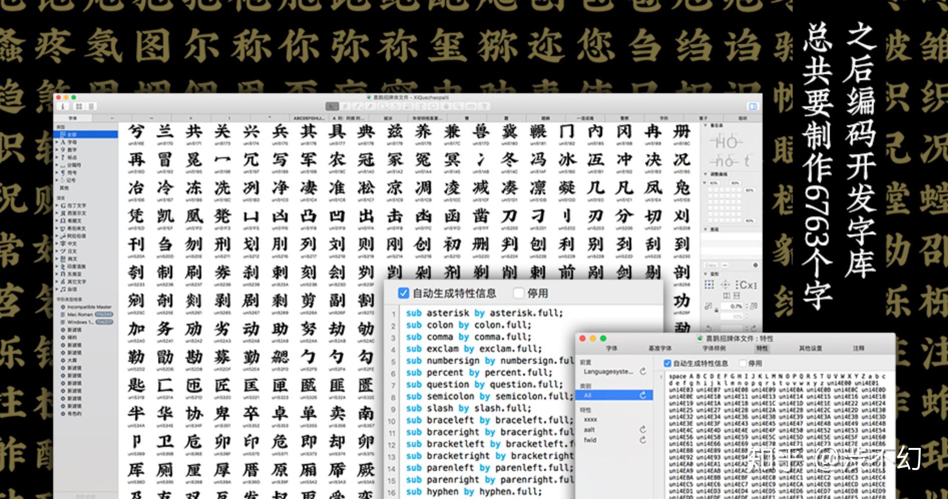Select the 加 glyph cell
Screen dimensions: 948x499
click(136, 332)
